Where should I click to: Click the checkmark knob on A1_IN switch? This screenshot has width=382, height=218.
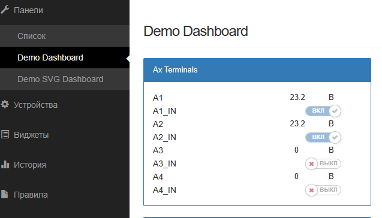coord(335,111)
